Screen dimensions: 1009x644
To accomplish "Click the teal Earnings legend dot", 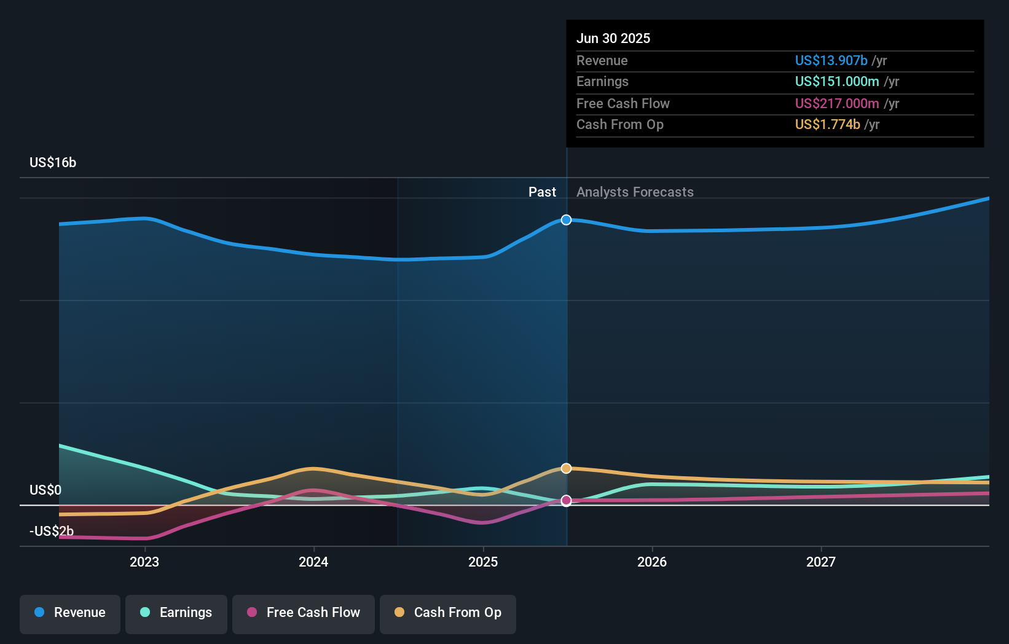I will (145, 612).
